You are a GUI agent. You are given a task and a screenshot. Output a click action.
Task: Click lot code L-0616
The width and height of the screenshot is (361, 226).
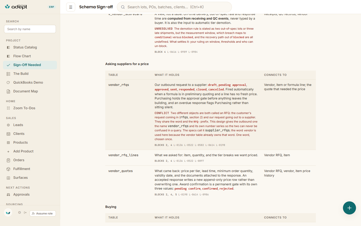point(172,52)
